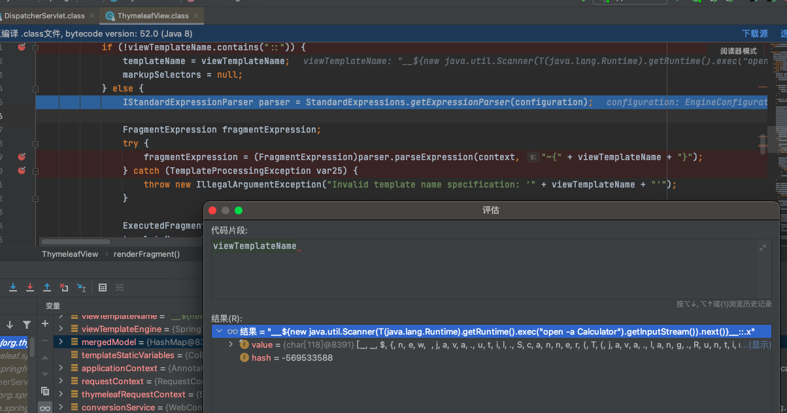The image size is (787, 413).
Task: Click the green zoom button on 评估 dialog
Action: click(239, 210)
